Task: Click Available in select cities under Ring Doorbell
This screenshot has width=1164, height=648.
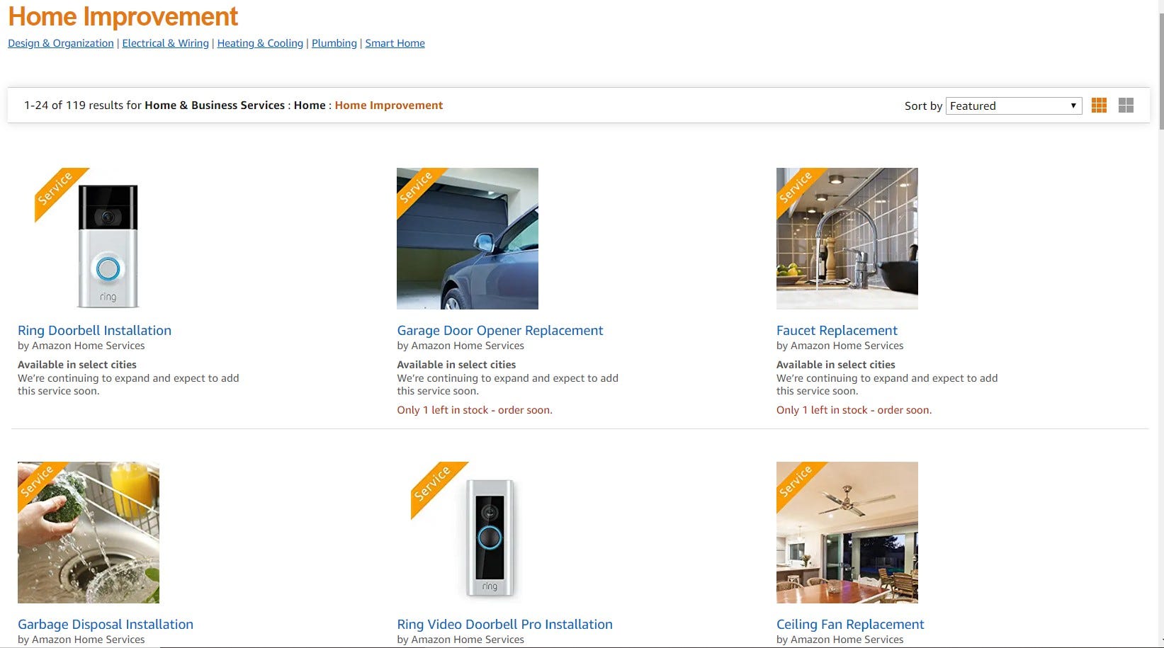Action: [x=77, y=365]
